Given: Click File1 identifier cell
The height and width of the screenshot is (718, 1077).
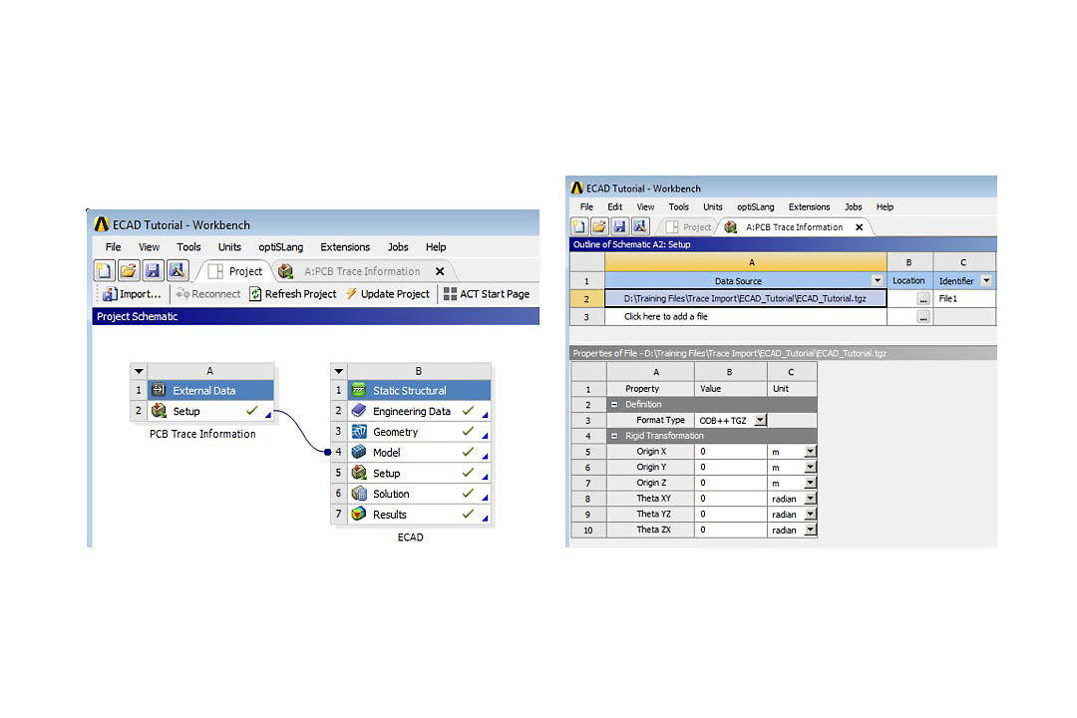Looking at the screenshot, I should (x=964, y=298).
